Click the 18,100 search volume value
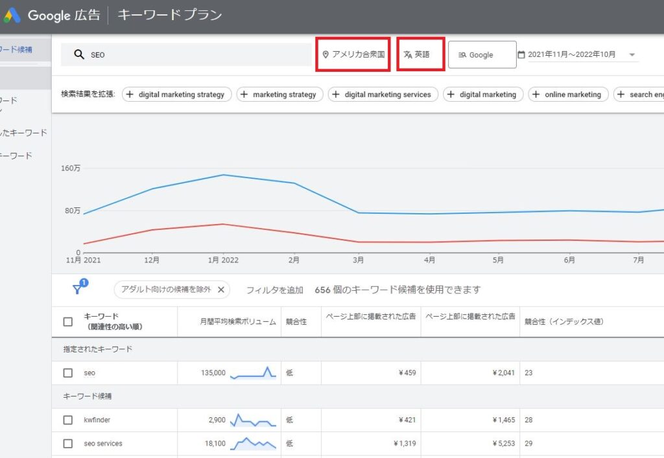The image size is (664, 458). pos(215,443)
